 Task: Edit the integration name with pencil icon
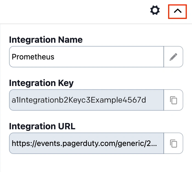point(173,57)
